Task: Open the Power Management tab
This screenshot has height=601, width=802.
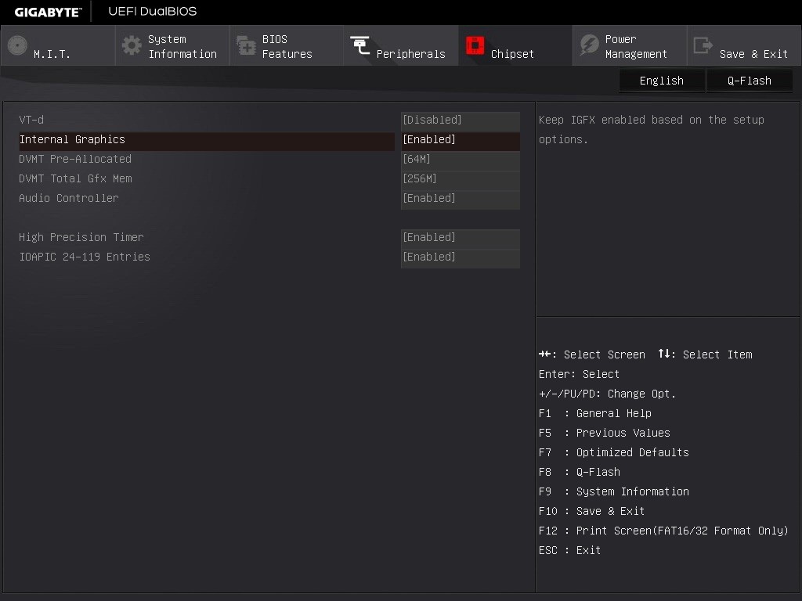Action: [630, 45]
